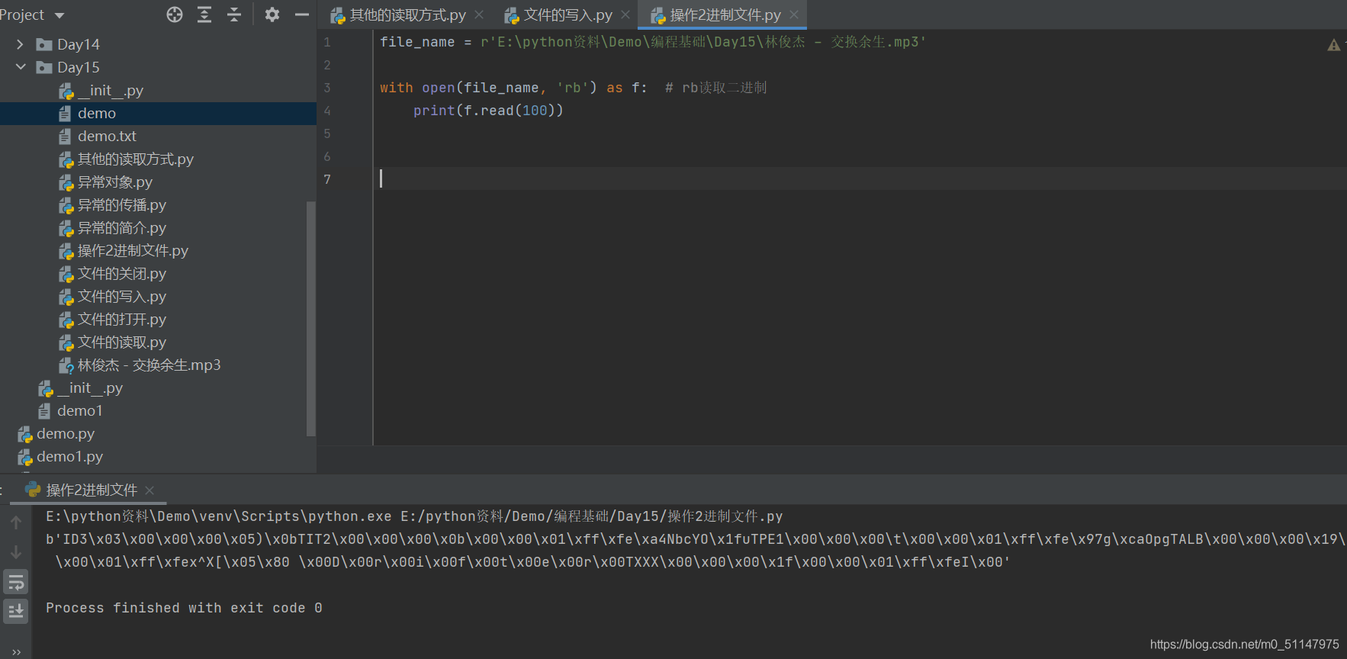Select the demo file in Day15
The height and width of the screenshot is (659, 1347).
tap(158, 113)
